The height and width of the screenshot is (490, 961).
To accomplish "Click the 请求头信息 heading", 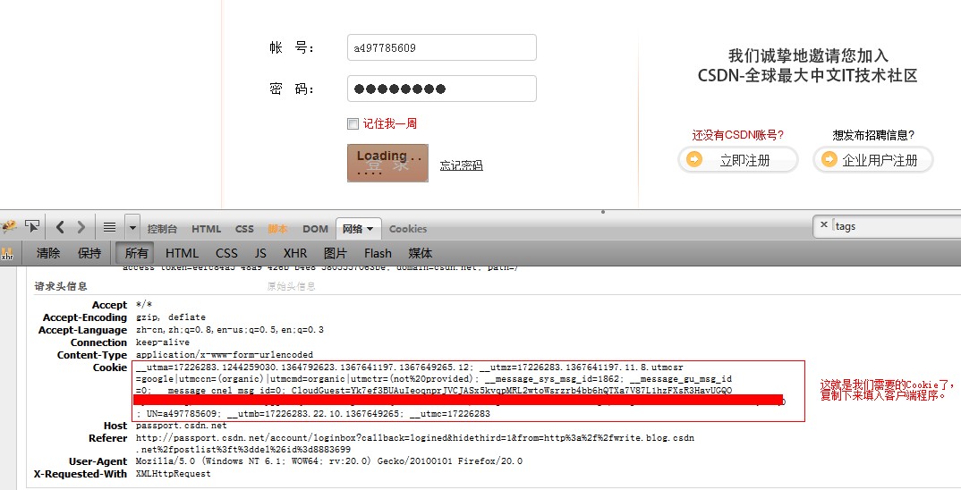I will point(61,286).
